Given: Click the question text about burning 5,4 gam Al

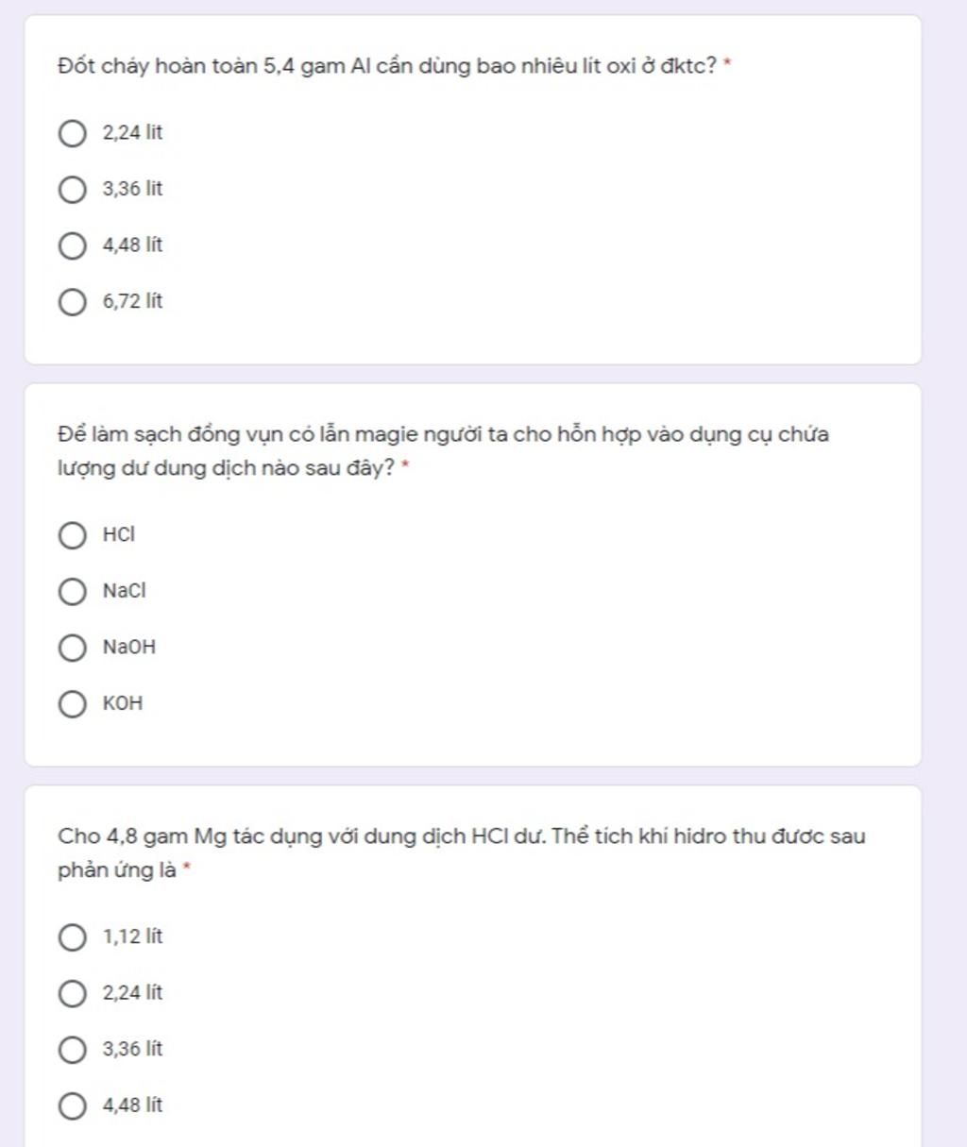Looking at the screenshot, I should coord(387,66).
